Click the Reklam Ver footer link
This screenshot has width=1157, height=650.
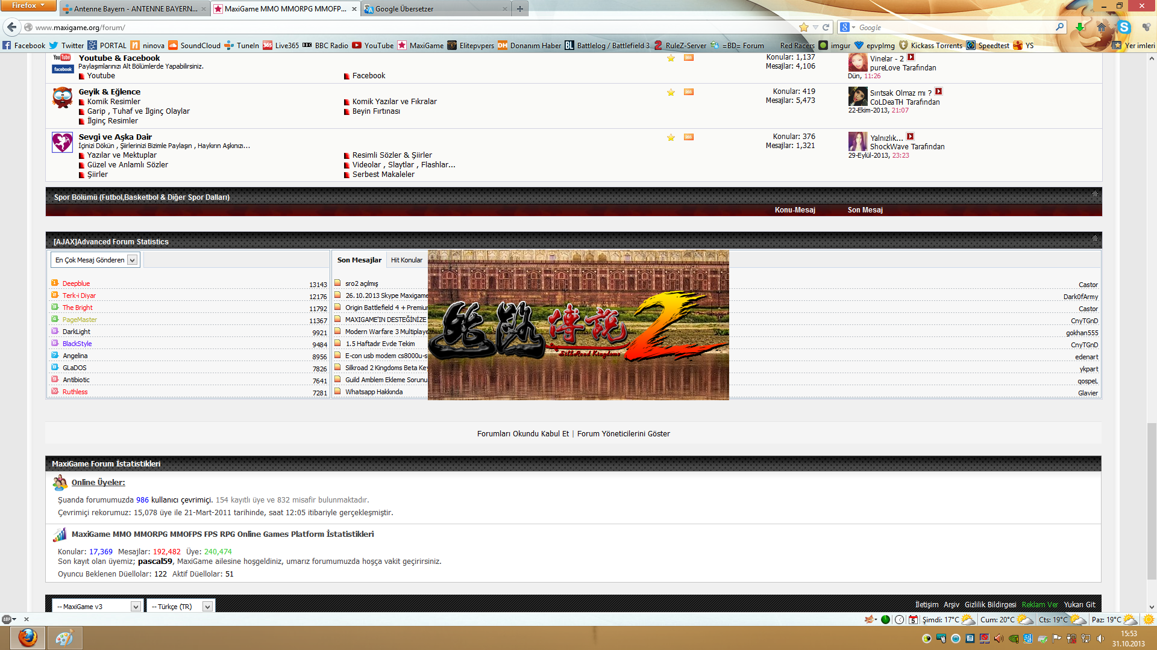click(1039, 605)
